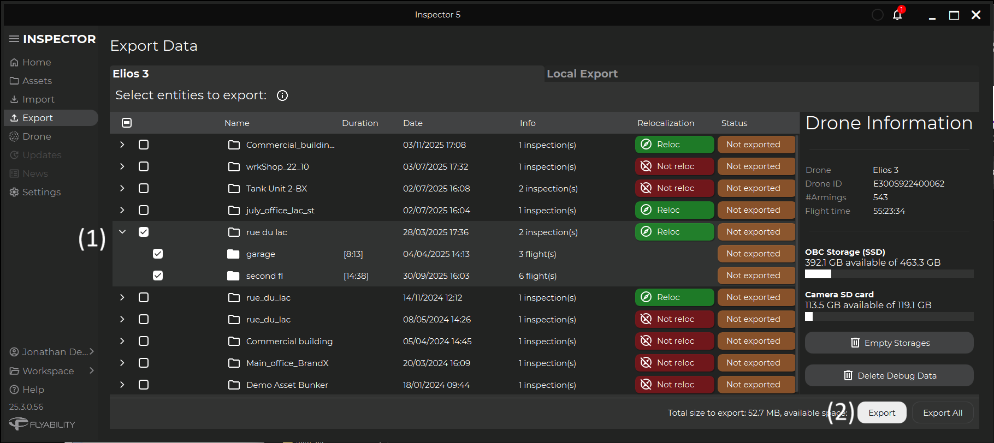Click the hamburger menu icon beside INSPECTOR
This screenshot has height=443, width=994.
tap(14, 39)
